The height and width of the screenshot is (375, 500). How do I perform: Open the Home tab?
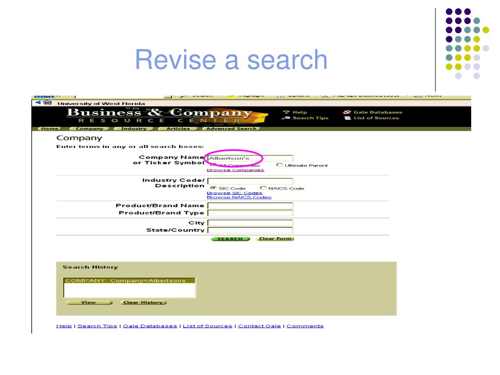[50, 128]
